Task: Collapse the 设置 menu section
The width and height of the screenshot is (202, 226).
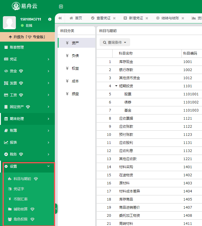Action: [48, 166]
